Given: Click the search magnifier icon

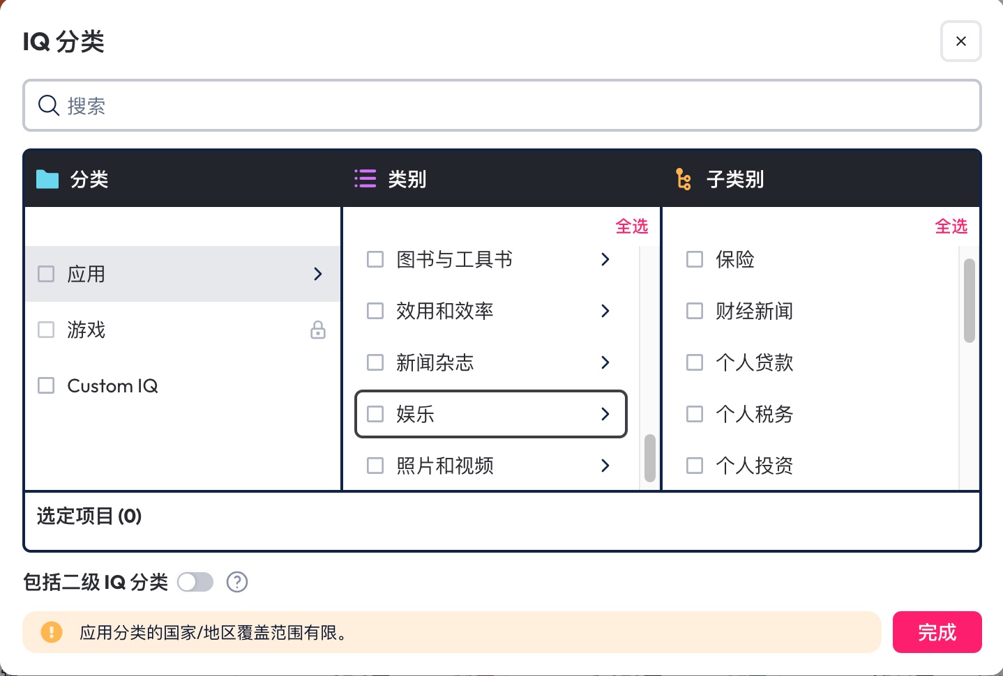Looking at the screenshot, I should point(48,106).
